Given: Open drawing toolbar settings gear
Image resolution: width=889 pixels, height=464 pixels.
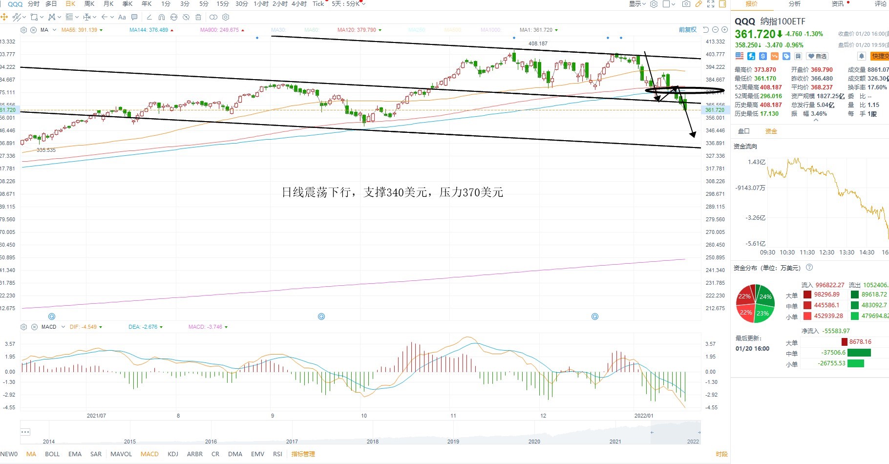Looking at the screenshot, I should 226,17.
